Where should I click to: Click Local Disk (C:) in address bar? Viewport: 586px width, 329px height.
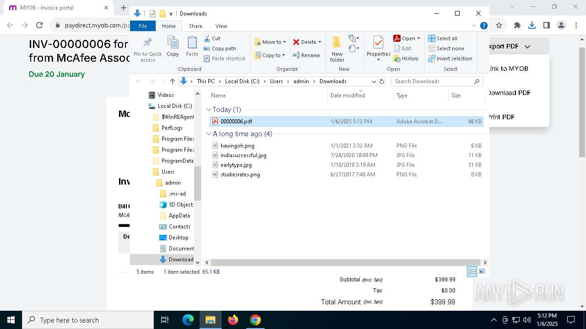tap(242, 81)
